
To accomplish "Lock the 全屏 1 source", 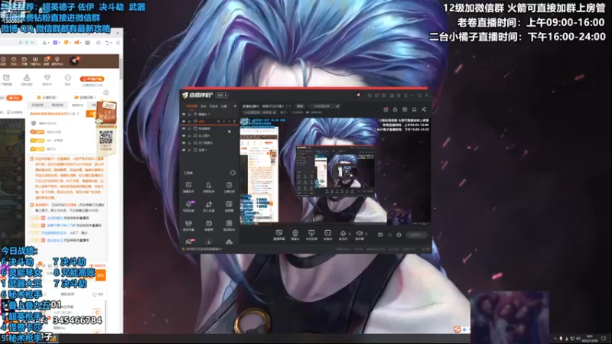I will tap(190, 150).
